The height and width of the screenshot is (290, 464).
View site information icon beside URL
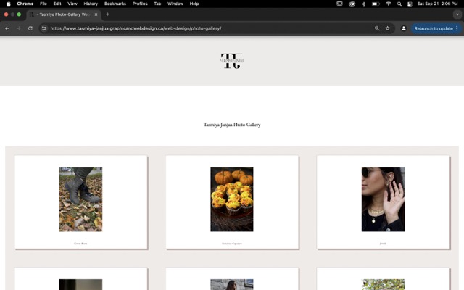(44, 28)
